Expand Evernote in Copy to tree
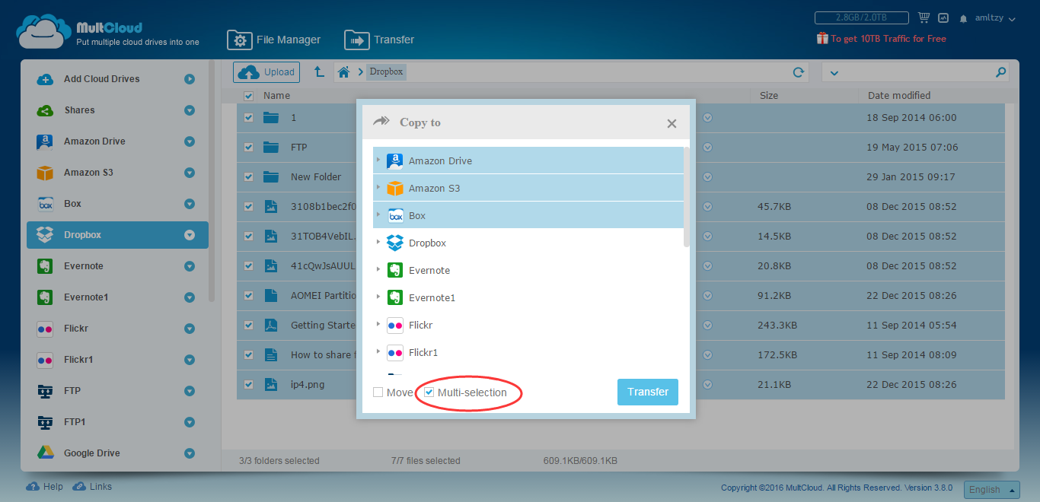The height and width of the screenshot is (502, 1040). point(378,270)
